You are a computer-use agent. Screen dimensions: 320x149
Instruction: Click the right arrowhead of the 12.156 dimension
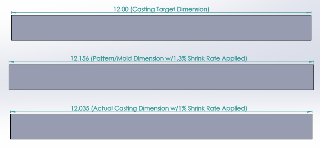311,62
